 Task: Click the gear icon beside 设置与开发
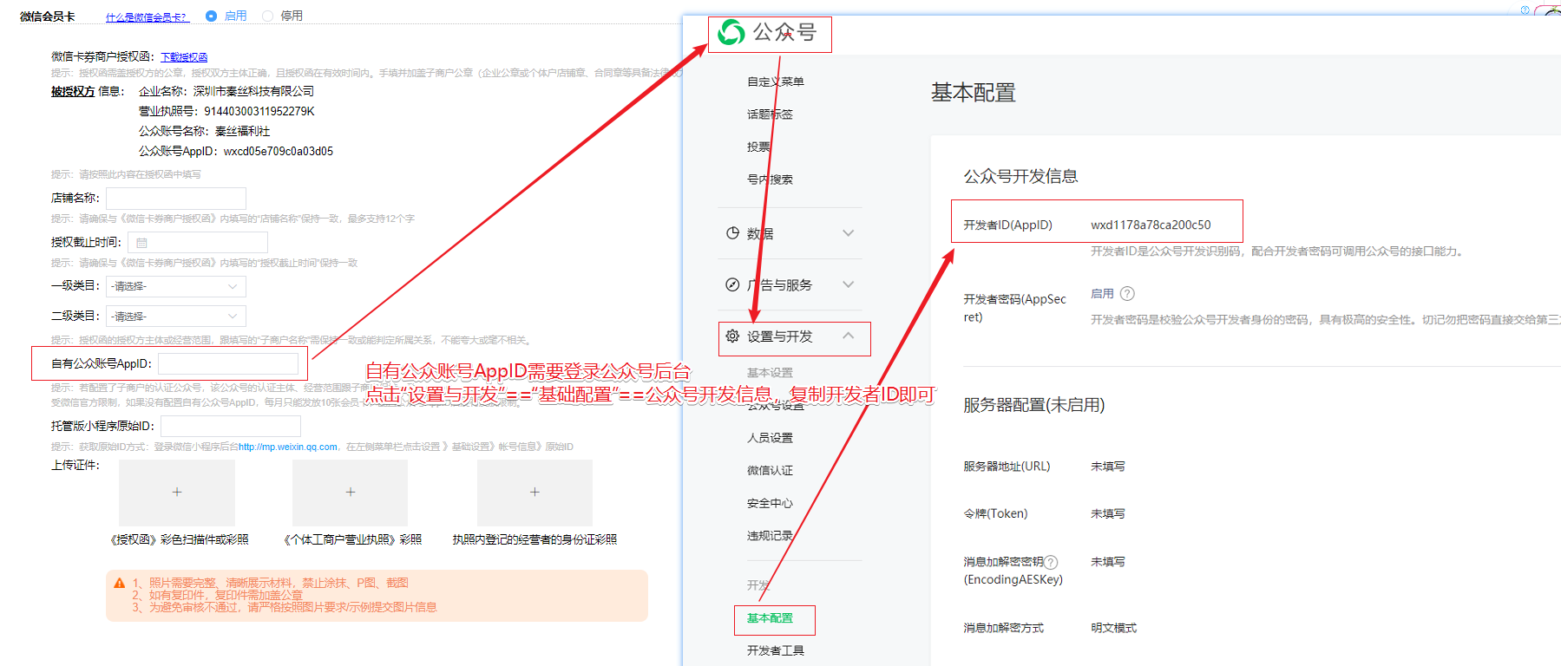[x=732, y=336]
